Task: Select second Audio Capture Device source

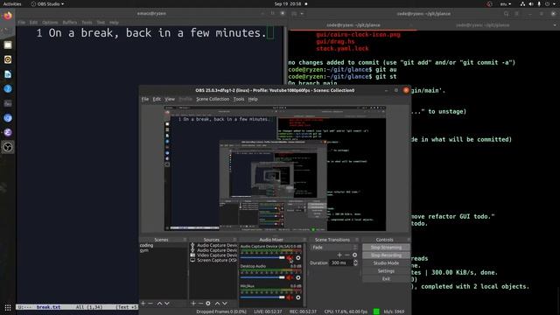Action: coord(213,250)
